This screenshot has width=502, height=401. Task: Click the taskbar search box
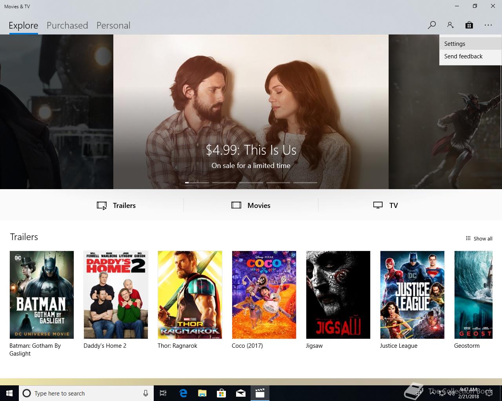86,393
